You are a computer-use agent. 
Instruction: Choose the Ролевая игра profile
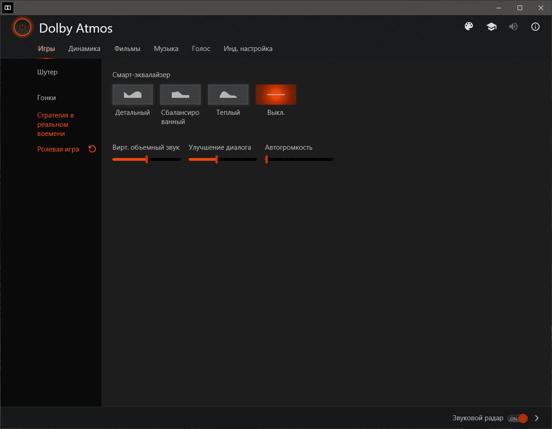pos(58,149)
